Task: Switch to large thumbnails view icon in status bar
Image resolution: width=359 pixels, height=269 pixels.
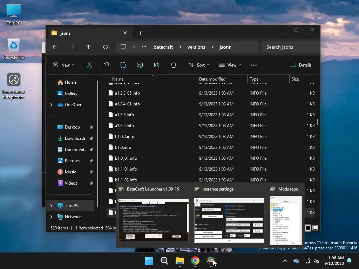Action: 315,228
